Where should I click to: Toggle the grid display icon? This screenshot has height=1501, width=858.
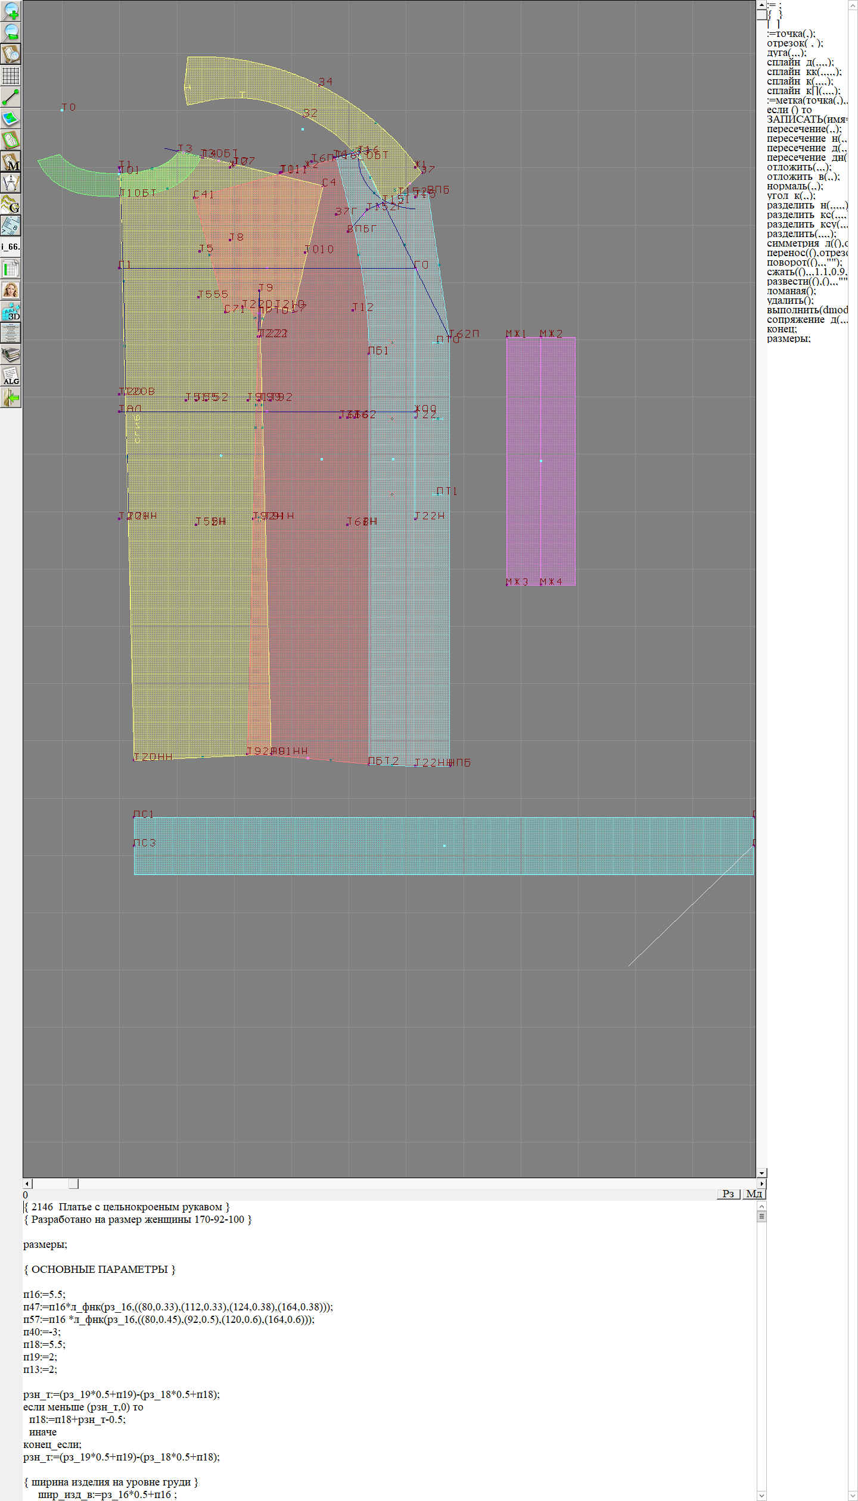11,76
